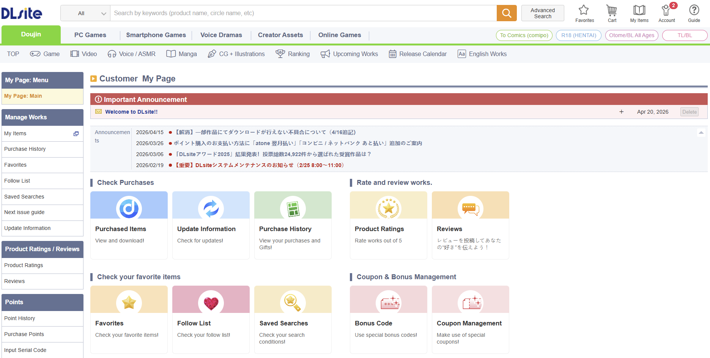Open Update Information in sidebar

point(43,228)
